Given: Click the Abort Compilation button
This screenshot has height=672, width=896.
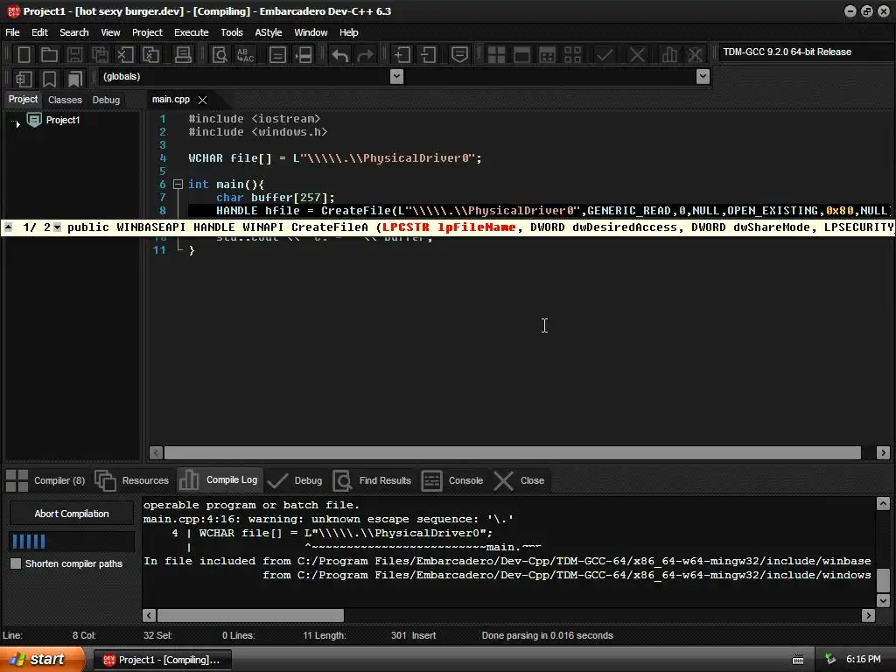Looking at the screenshot, I should (x=72, y=514).
